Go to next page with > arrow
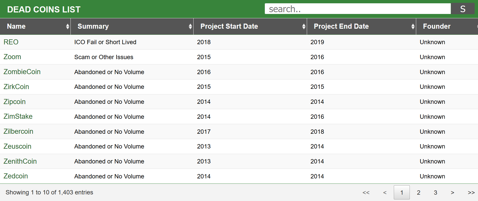The width and height of the screenshot is (478, 201). (452, 193)
